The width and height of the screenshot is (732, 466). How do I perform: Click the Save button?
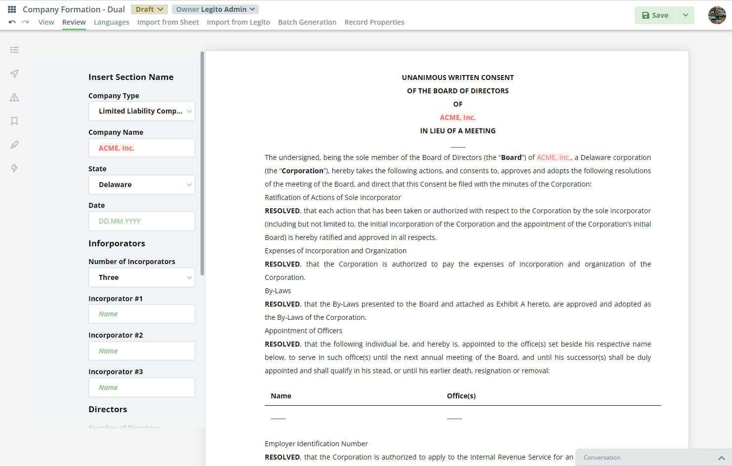[x=655, y=15]
